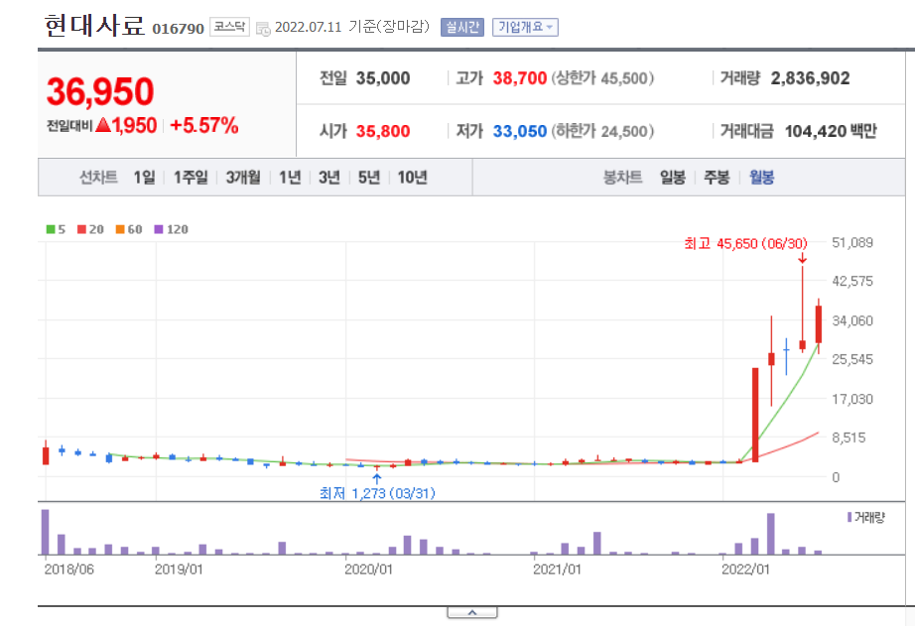The height and width of the screenshot is (626, 915).
Task: Select the 3년 line chart tab
Action: (329, 177)
